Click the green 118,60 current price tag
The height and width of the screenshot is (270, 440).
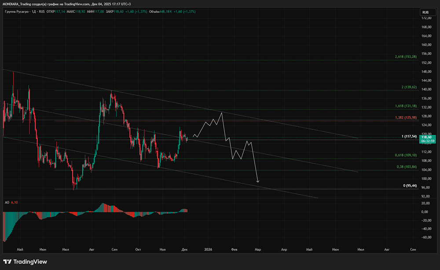427,137
